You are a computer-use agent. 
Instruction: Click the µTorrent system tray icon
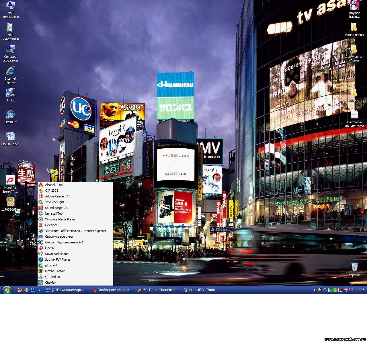pyautogui.click(x=330, y=290)
